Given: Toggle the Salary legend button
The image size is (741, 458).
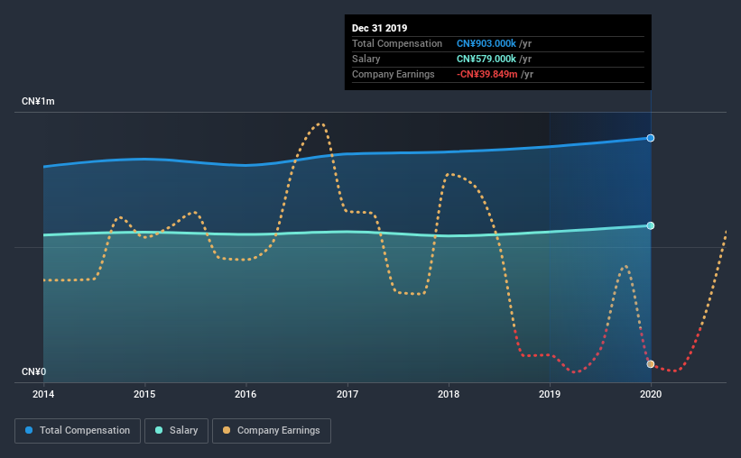Looking at the screenshot, I should (x=176, y=431).
